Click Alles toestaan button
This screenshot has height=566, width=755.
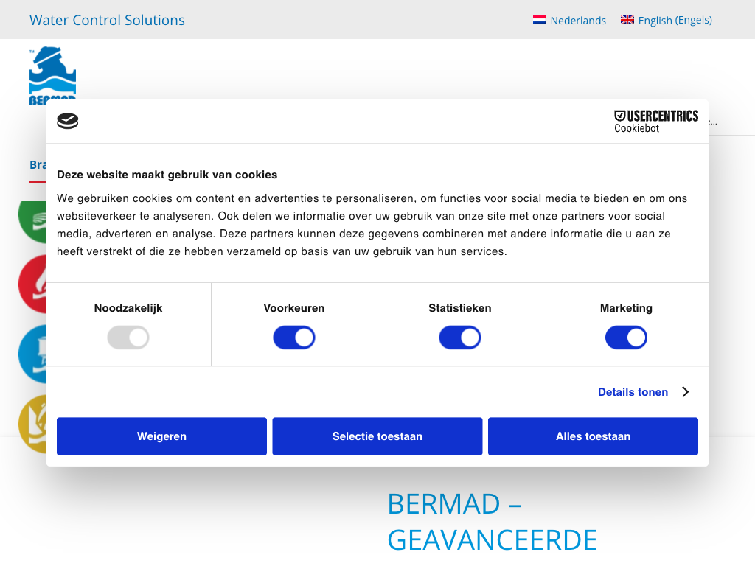click(594, 436)
